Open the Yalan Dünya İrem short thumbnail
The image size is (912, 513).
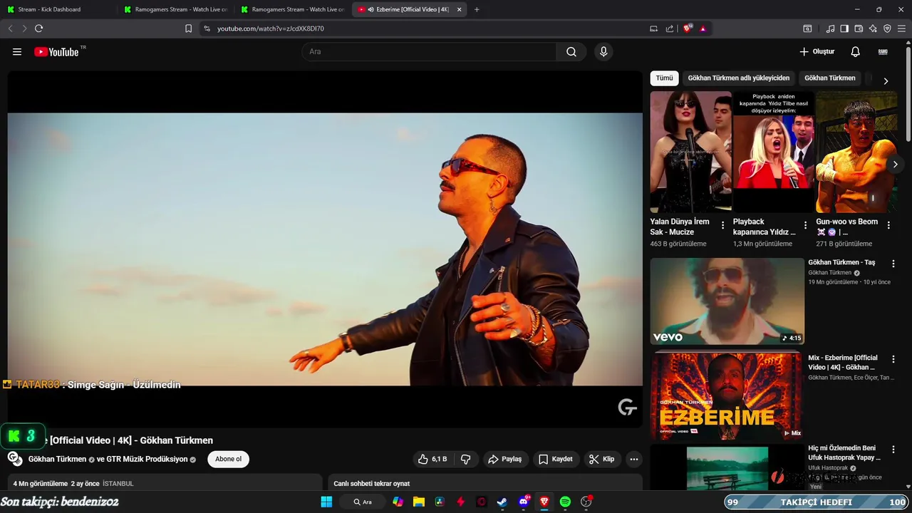tap(690, 152)
